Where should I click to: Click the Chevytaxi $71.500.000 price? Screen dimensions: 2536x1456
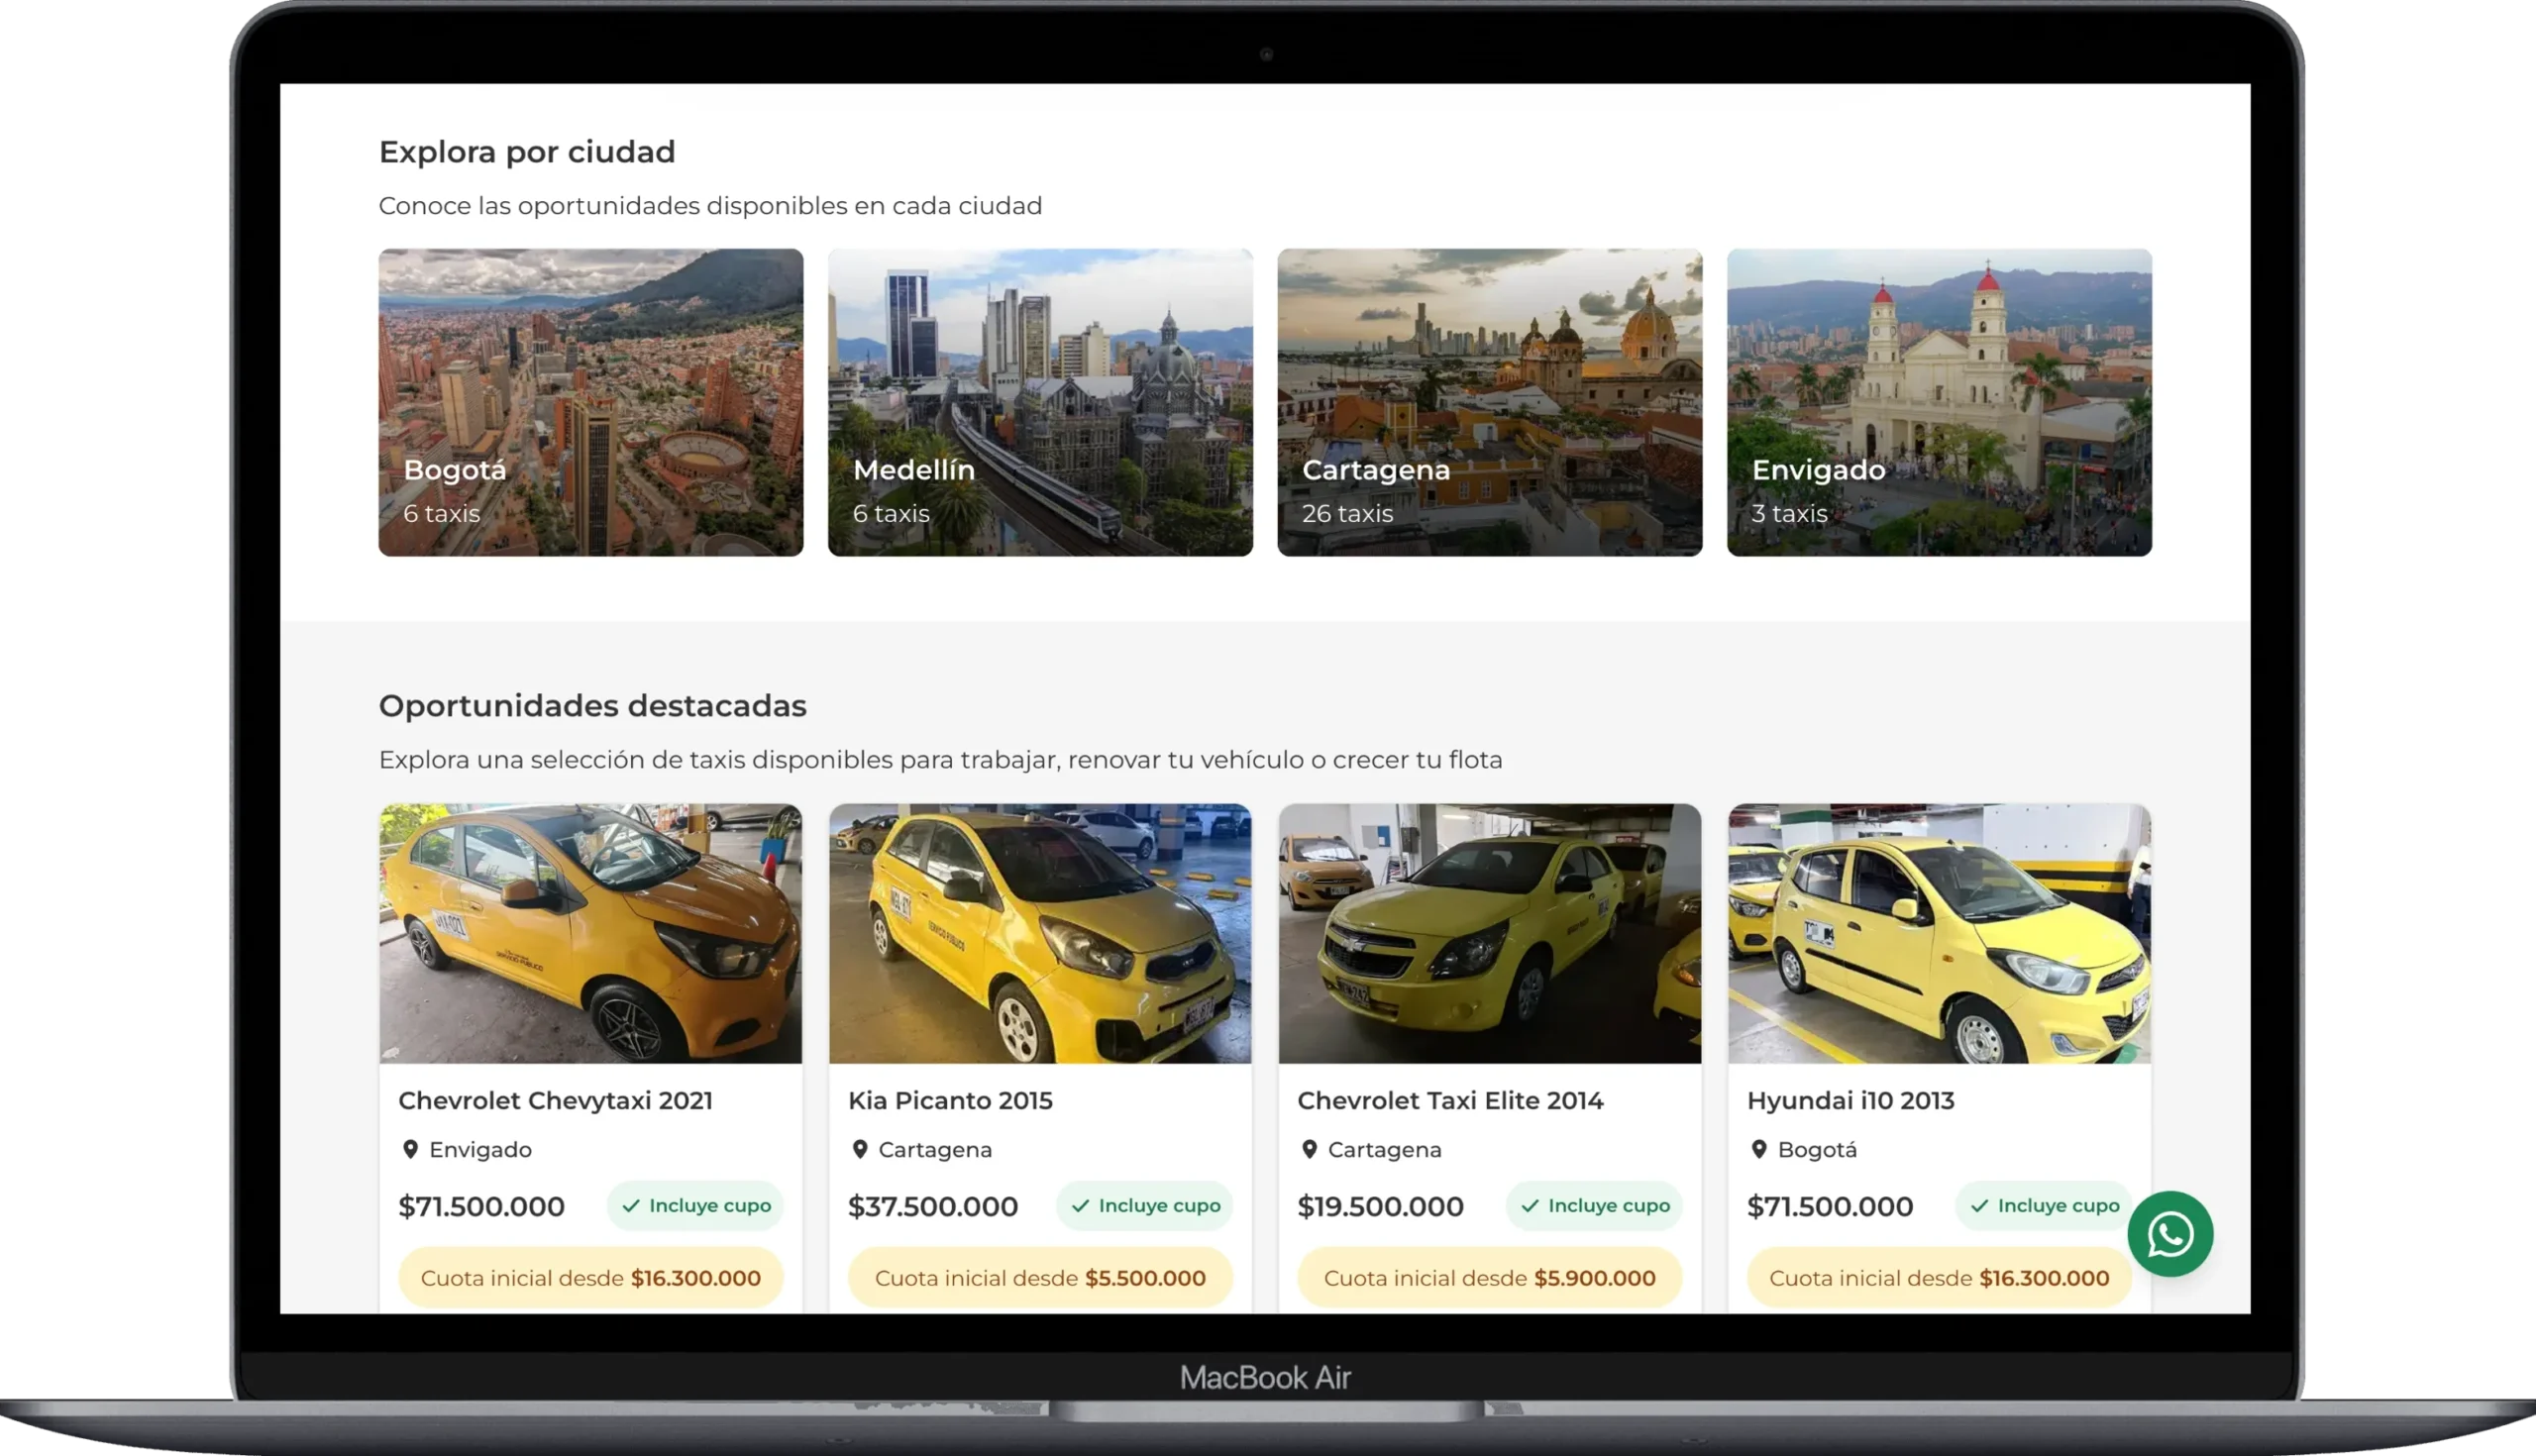pyautogui.click(x=481, y=1206)
